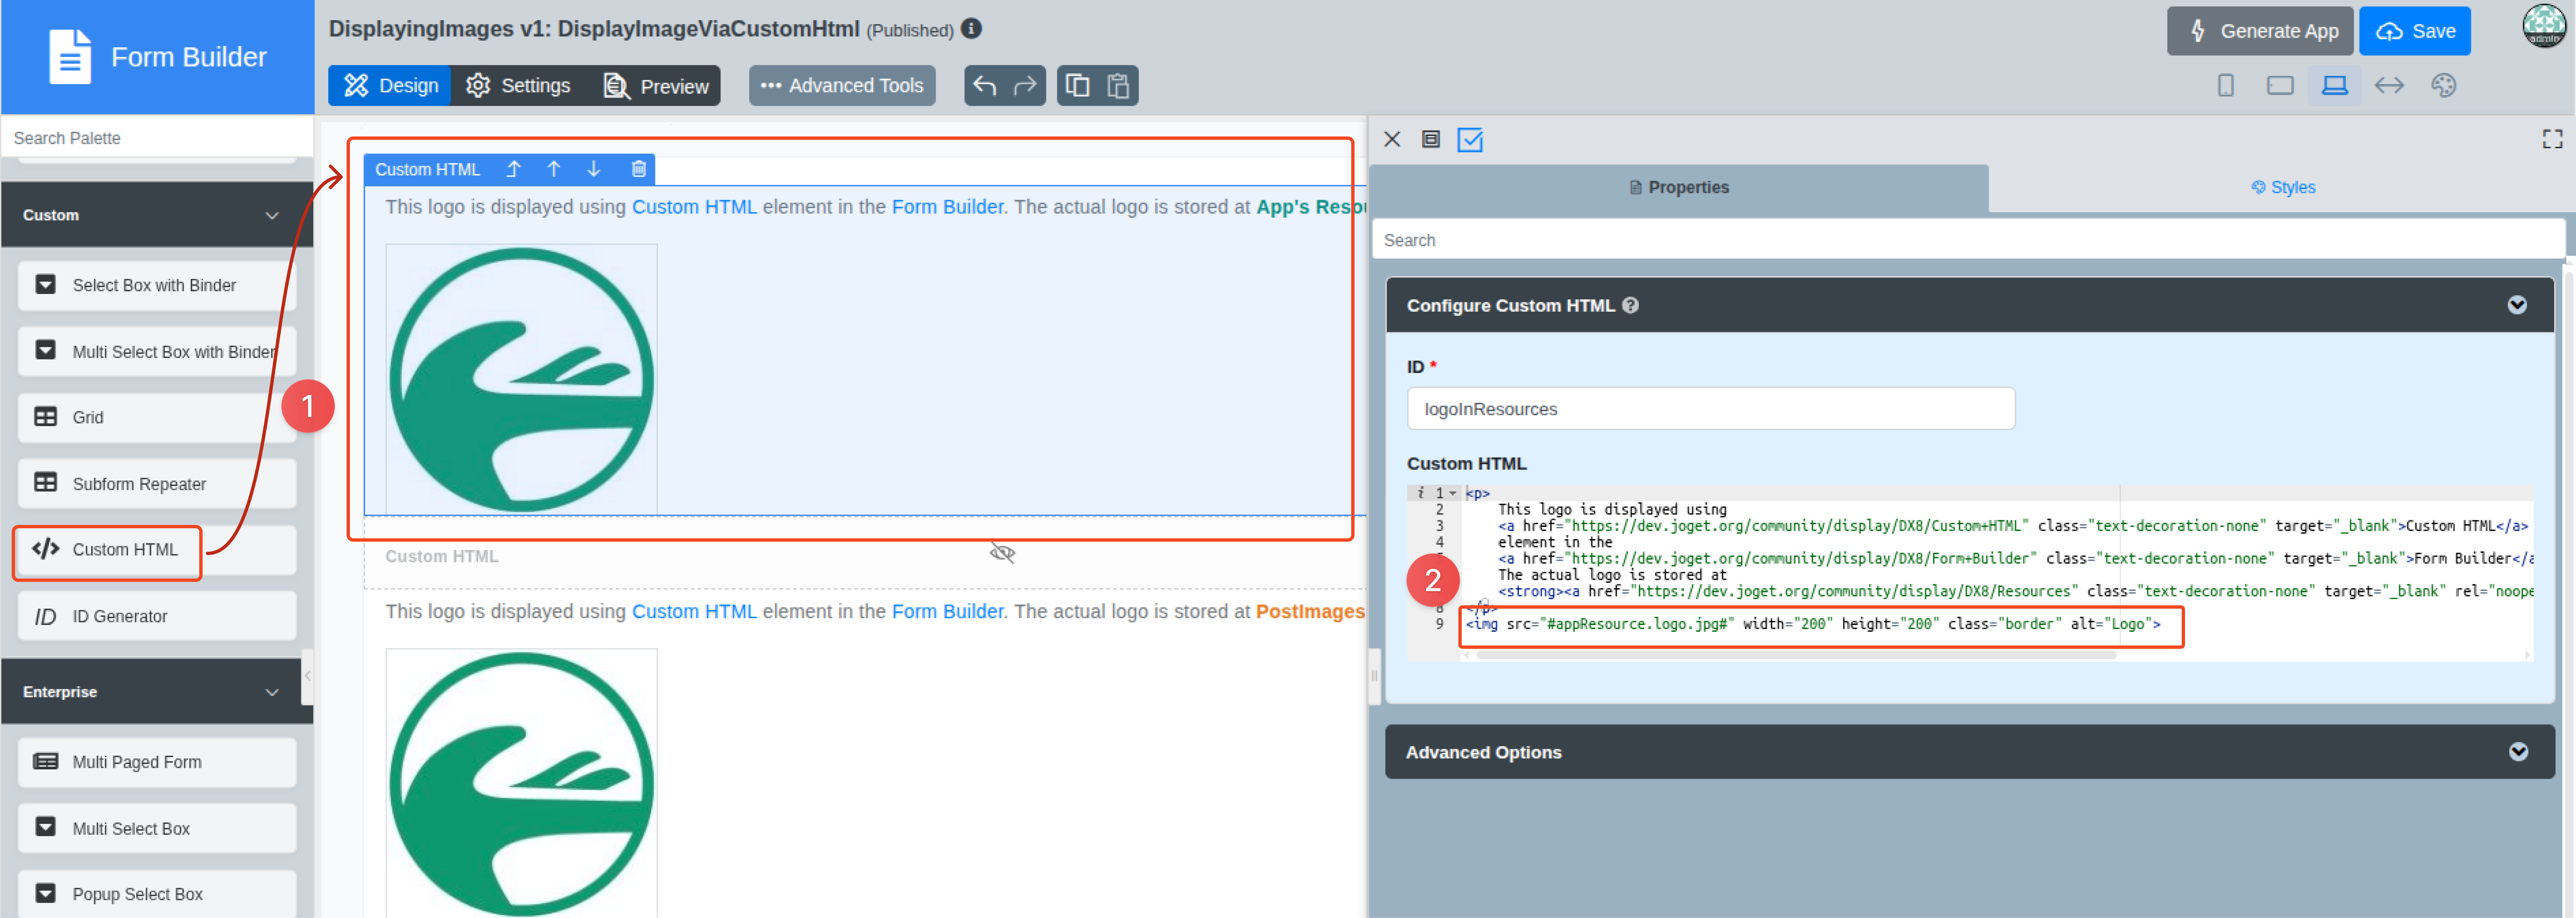The image size is (2576, 918).
Task: Open the admin user avatar
Action: (2544, 27)
